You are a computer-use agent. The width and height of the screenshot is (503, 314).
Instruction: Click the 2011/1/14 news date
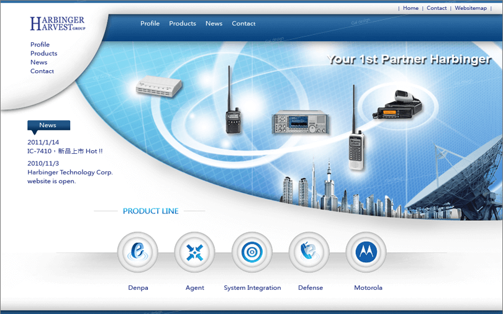click(x=43, y=142)
